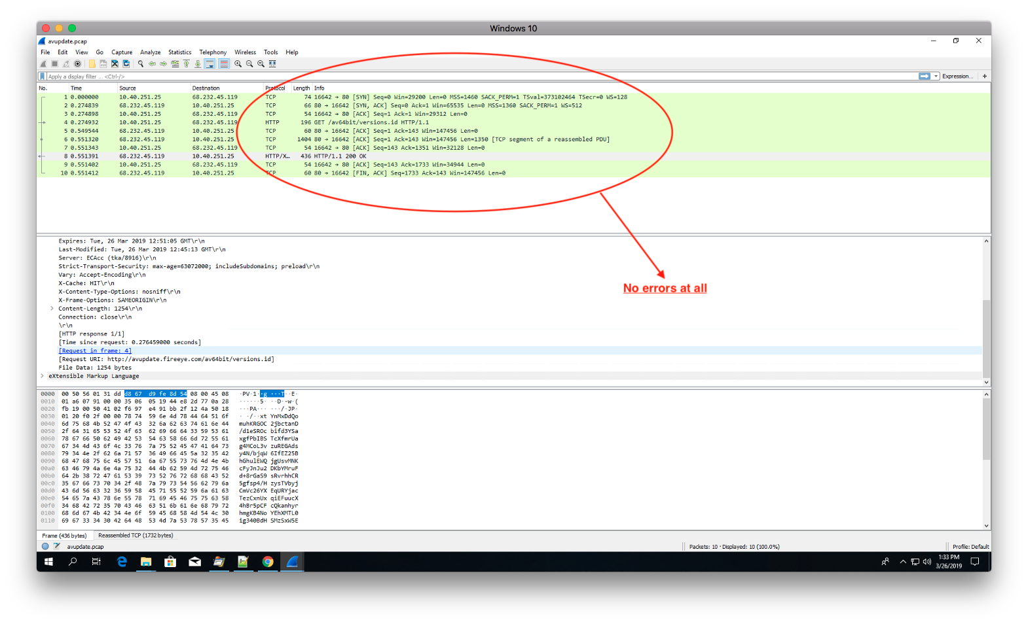Switch to Frame (436 bytes) tab
The image size is (1028, 624).
(x=64, y=536)
